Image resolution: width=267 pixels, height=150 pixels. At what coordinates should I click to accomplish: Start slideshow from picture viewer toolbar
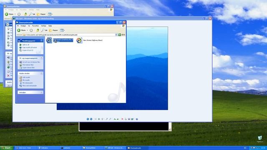click(x=102, y=119)
